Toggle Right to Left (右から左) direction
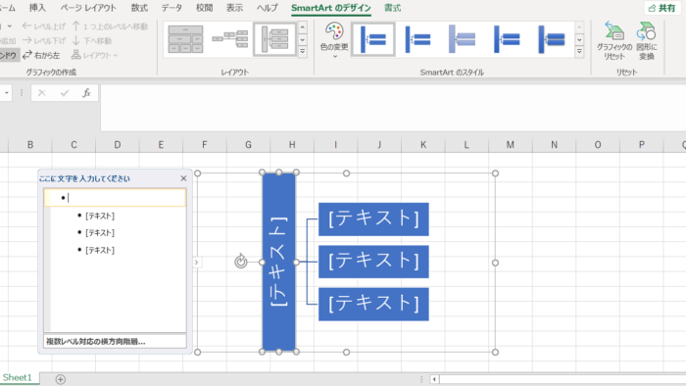This screenshot has width=686, height=386. coord(41,55)
